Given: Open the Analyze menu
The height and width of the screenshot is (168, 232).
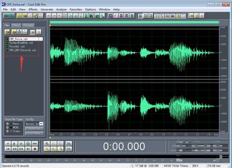Looking at the screenshot, I should point(61,10).
